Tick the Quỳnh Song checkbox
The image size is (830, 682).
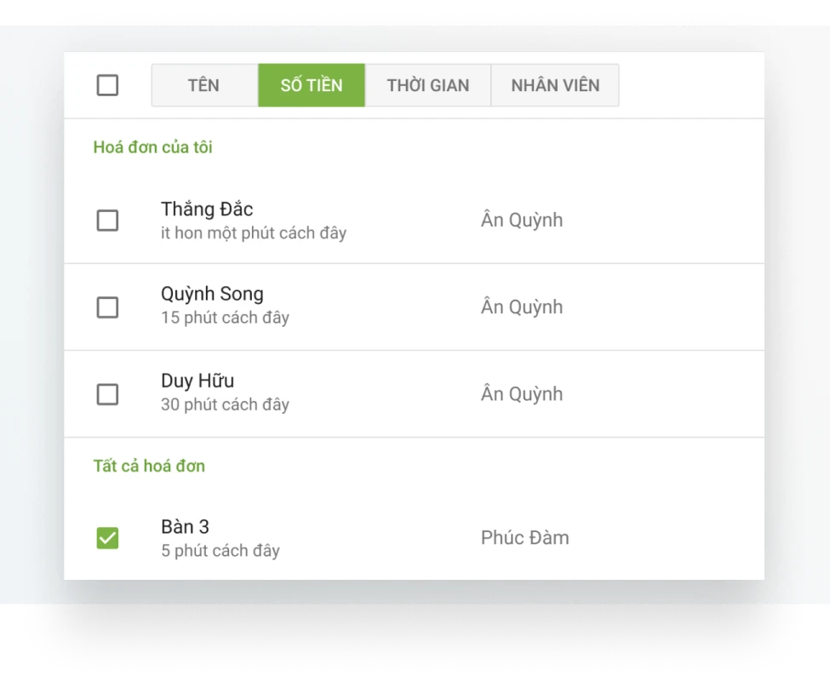click(x=107, y=307)
